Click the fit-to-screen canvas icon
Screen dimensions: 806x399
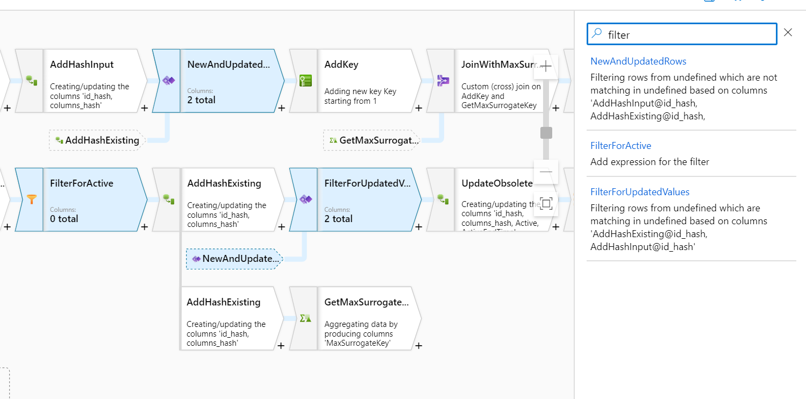(546, 203)
